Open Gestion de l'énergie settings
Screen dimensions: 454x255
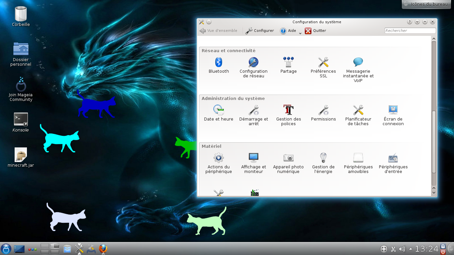(x=323, y=163)
